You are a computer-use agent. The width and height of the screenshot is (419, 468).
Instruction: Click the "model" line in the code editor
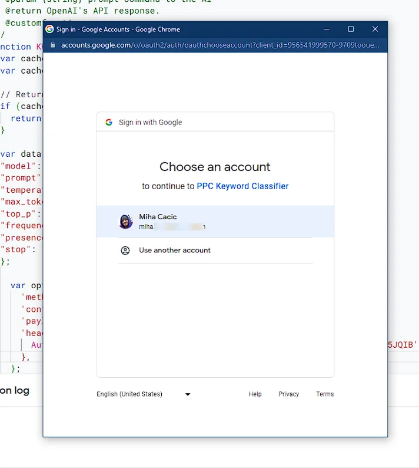point(21,166)
